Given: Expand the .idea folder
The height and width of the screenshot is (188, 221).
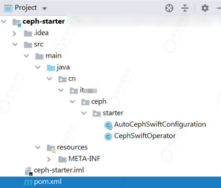Looking at the screenshot, I should coord(14,33).
